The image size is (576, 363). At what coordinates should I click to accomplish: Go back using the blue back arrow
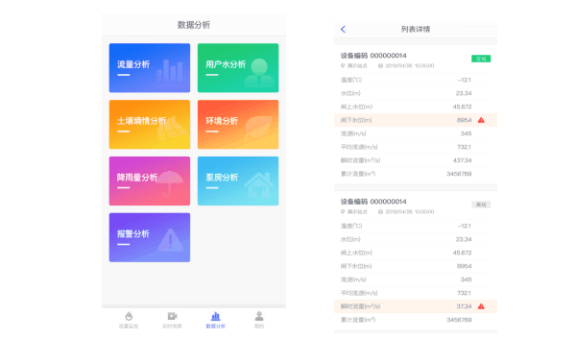pyautogui.click(x=343, y=30)
